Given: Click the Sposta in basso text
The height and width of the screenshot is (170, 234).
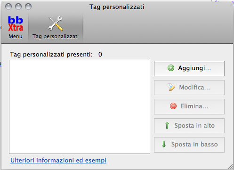Looking at the screenshot, I should 194,144.
